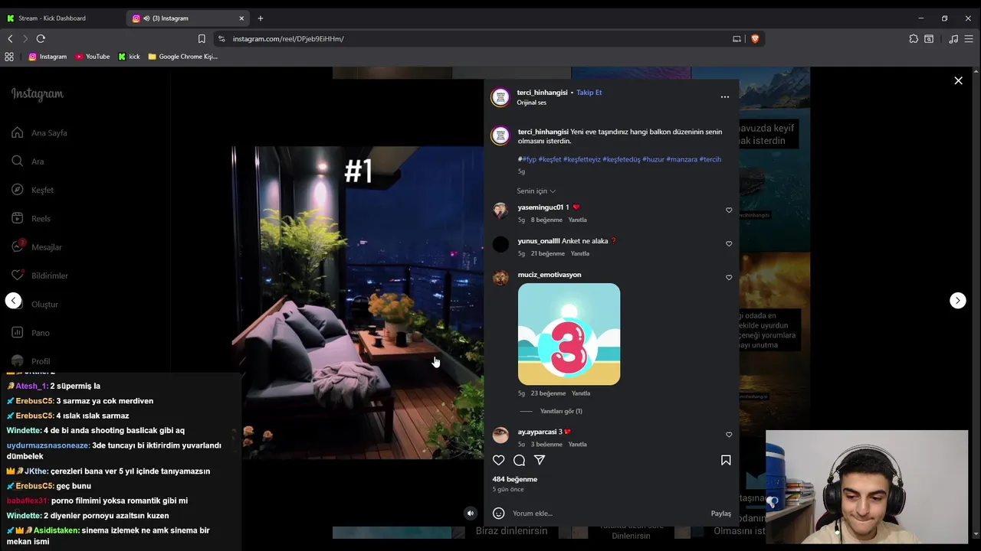Open Mesajlar messages
The image size is (981, 551).
[37, 247]
